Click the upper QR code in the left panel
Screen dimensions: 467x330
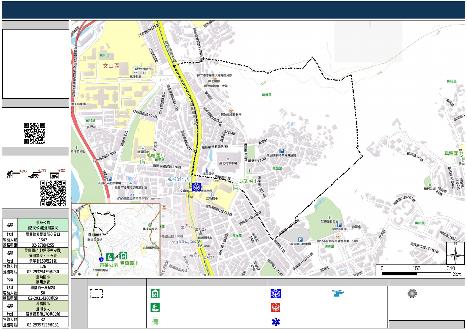pos(35,134)
